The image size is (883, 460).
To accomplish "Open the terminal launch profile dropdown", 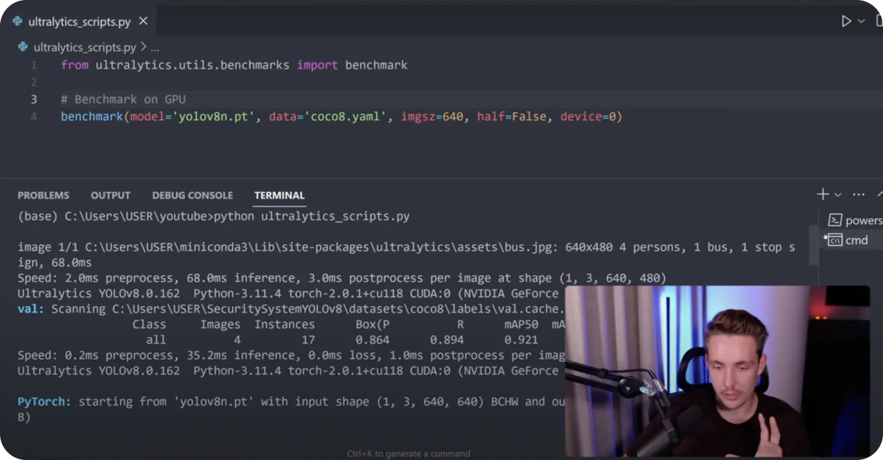I will click(838, 195).
